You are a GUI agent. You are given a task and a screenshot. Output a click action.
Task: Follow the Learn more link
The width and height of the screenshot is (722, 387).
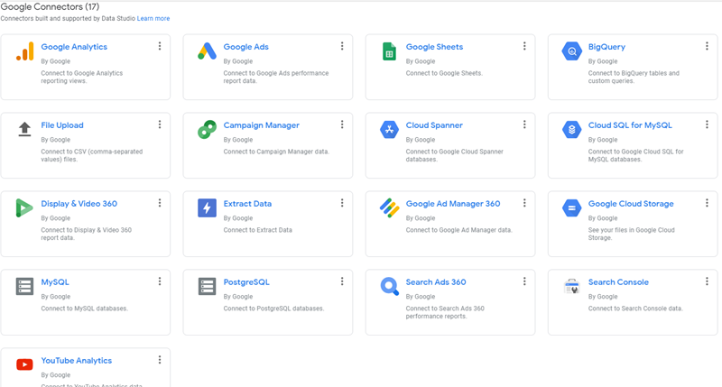153,18
